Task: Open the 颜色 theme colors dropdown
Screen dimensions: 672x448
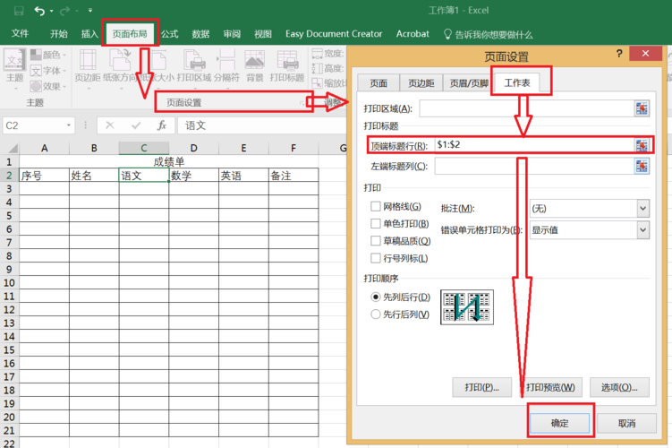Action: coord(48,55)
